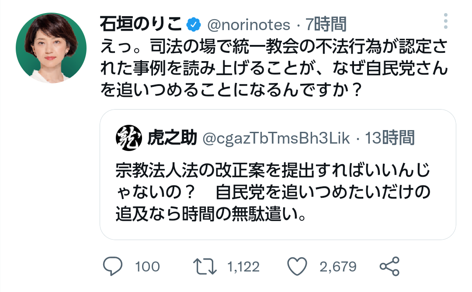
Task: Click the 1,122 retweets count
Action: coord(243,266)
